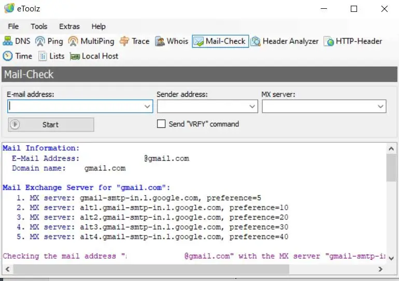The height and width of the screenshot is (281, 399).
Task: Click the "E-Mail Address:" result line
Action: pos(101,158)
